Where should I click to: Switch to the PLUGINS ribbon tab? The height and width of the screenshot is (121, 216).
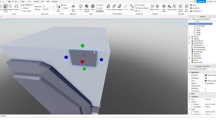click(55, 1)
